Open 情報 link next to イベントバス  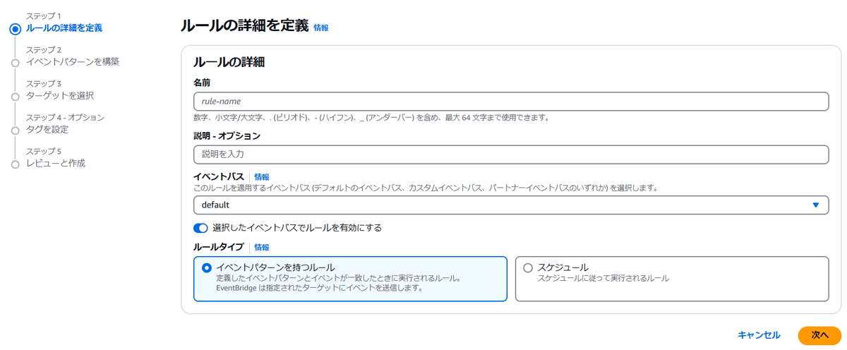click(262, 177)
